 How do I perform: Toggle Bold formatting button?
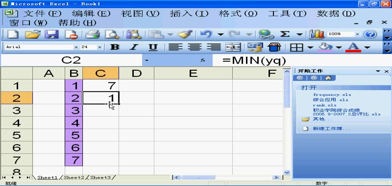tap(114, 47)
